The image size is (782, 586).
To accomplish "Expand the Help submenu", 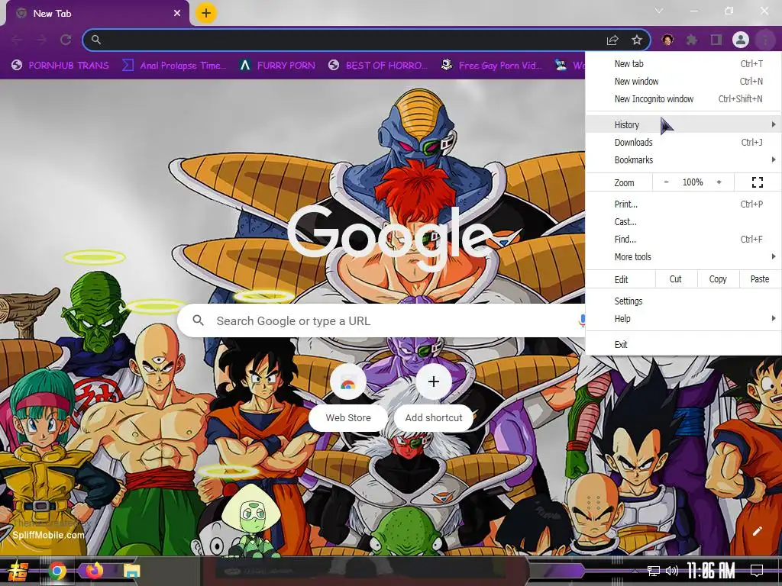I will pos(683,319).
